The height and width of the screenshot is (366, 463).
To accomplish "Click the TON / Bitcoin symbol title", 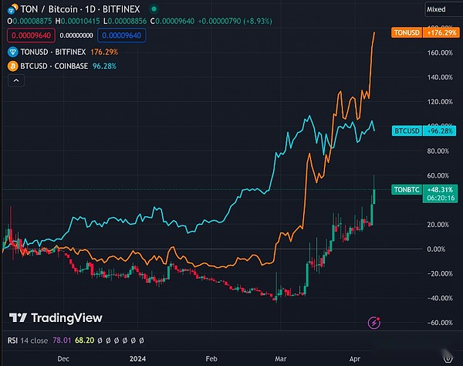I will 80,9.
